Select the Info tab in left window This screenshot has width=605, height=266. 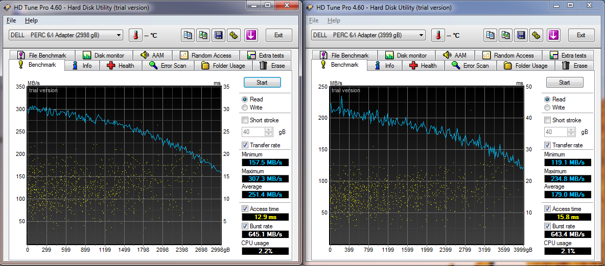tap(82, 65)
